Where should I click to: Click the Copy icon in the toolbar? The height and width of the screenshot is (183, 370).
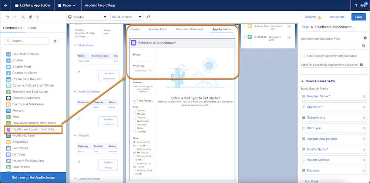coord(30,17)
